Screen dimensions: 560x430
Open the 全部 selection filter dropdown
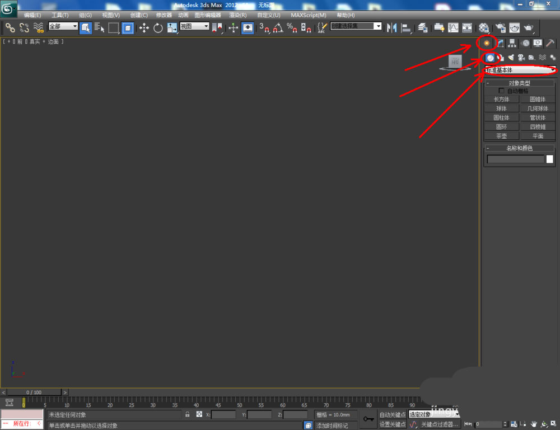pos(63,26)
